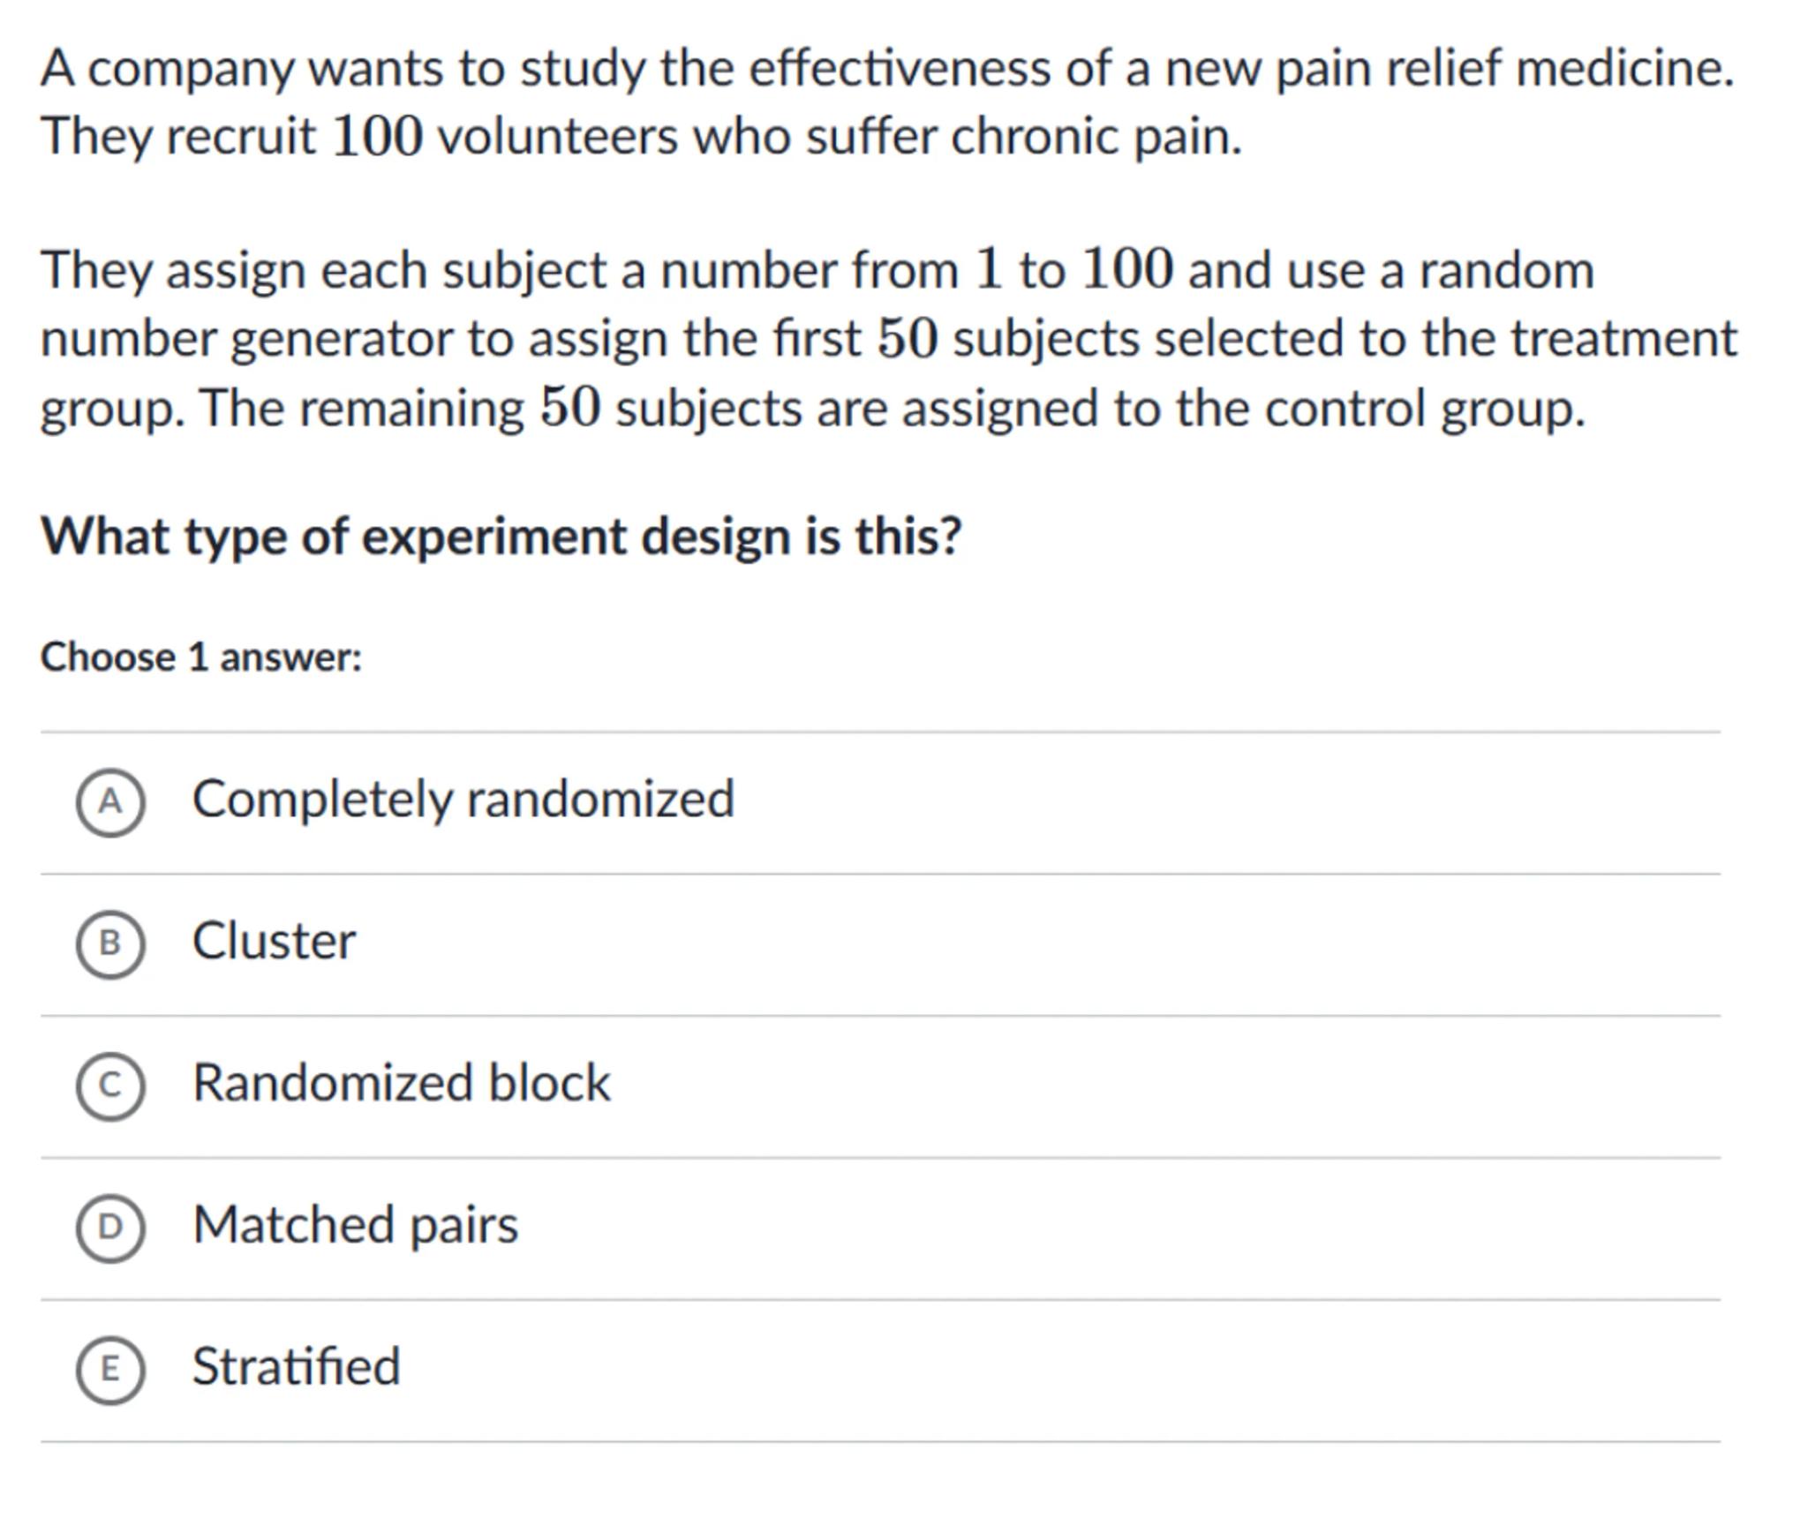The image size is (1808, 1518).
Task: Click the "Randomized block" answer label
Action: (401, 1083)
